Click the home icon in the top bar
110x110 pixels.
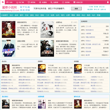pyautogui.click(x=2, y=2)
